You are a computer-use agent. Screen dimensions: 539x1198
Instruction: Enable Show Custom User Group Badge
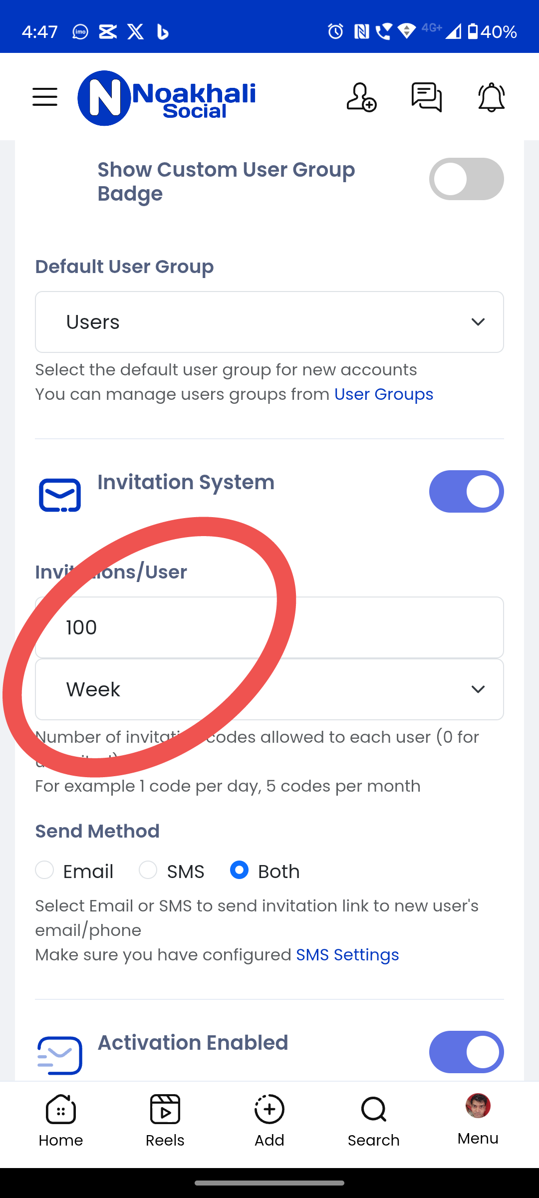467,179
